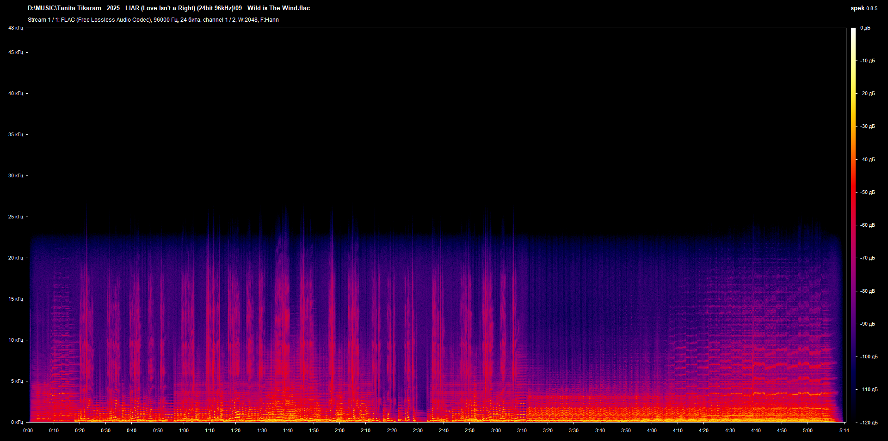Screen dimensions: 888x441
Task: Click the 1:00 time axis marker
Action: coord(184,430)
